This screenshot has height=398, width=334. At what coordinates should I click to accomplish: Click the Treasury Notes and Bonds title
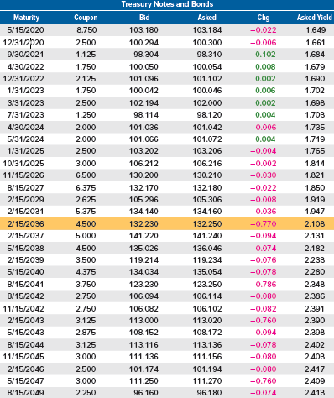click(167, 4)
